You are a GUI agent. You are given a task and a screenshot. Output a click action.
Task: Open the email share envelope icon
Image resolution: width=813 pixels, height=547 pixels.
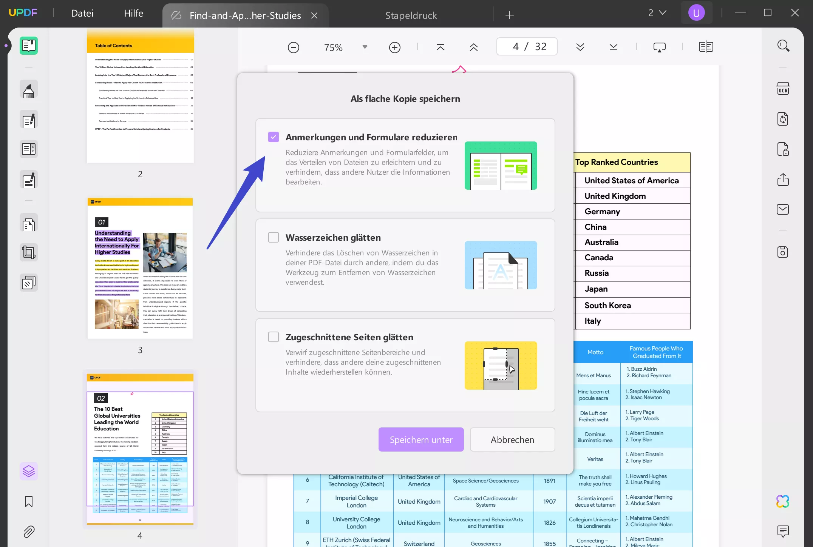[x=783, y=209]
